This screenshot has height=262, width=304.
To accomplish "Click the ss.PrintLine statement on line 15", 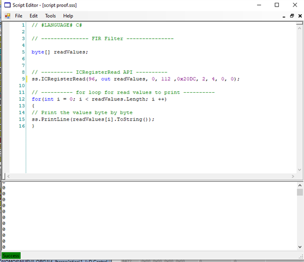I will (93, 119).
